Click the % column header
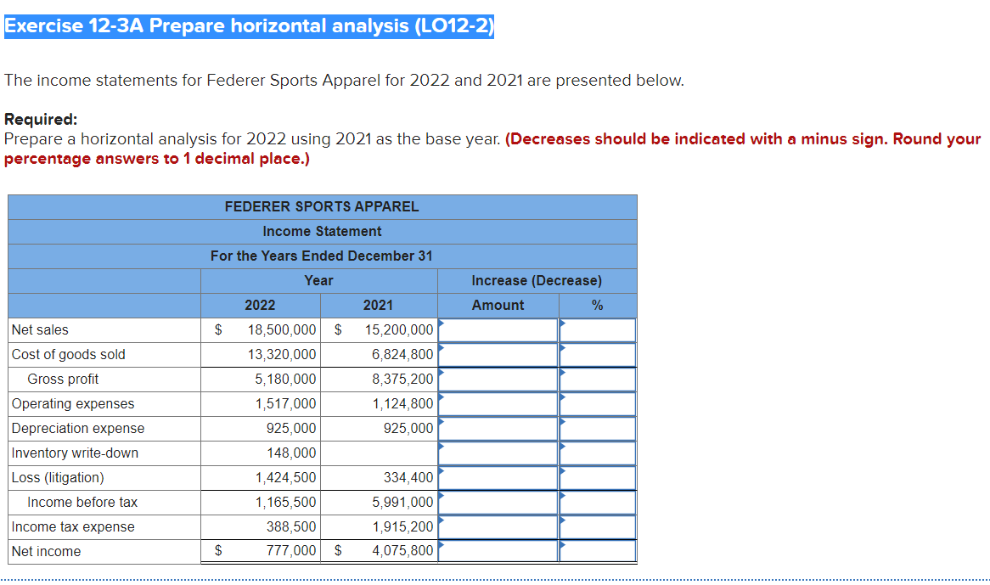 (597, 305)
